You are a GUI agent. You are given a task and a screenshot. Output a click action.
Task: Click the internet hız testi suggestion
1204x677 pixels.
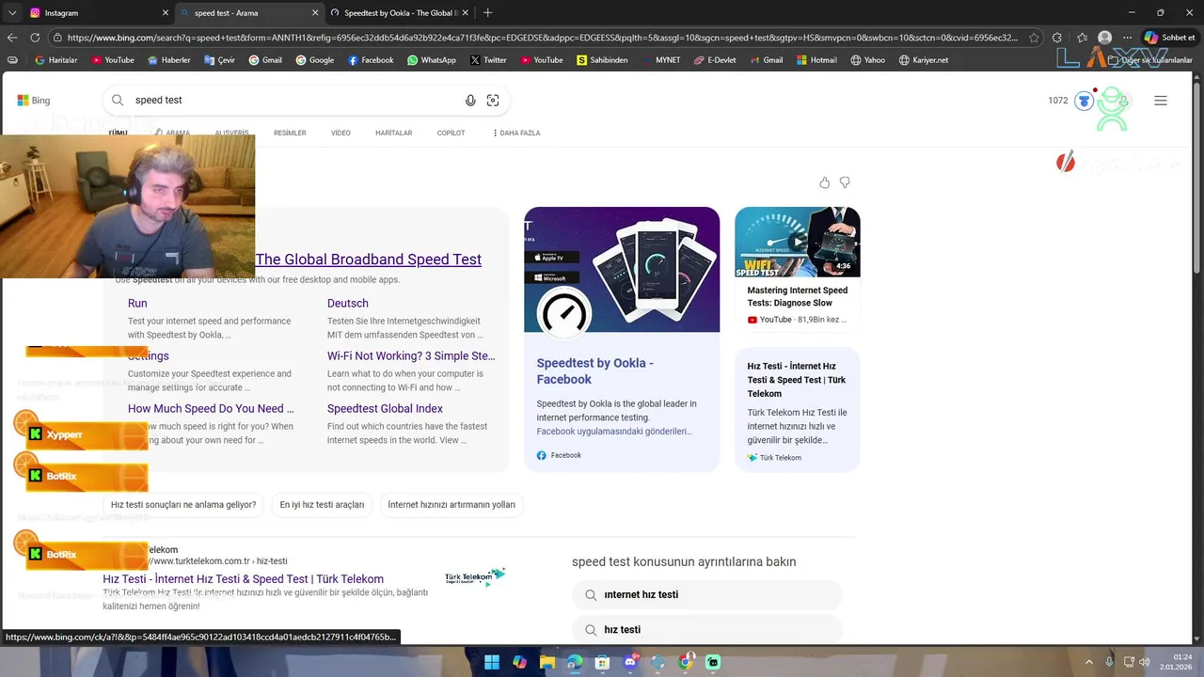pos(707,595)
